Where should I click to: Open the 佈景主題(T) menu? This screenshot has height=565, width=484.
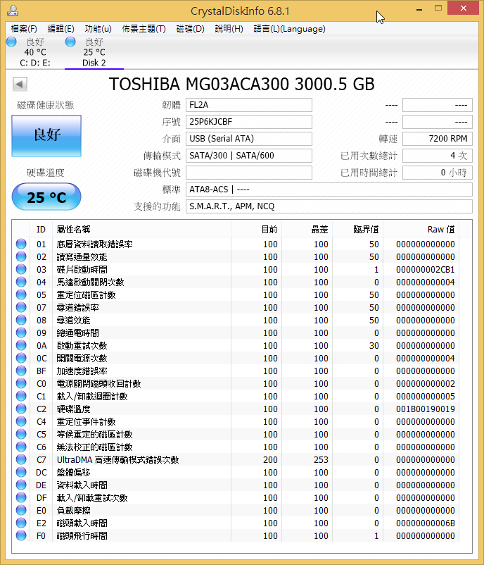click(144, 29)
